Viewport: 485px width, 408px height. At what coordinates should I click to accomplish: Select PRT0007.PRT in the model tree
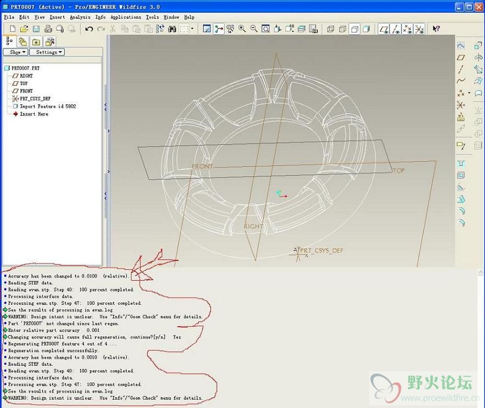23,68
